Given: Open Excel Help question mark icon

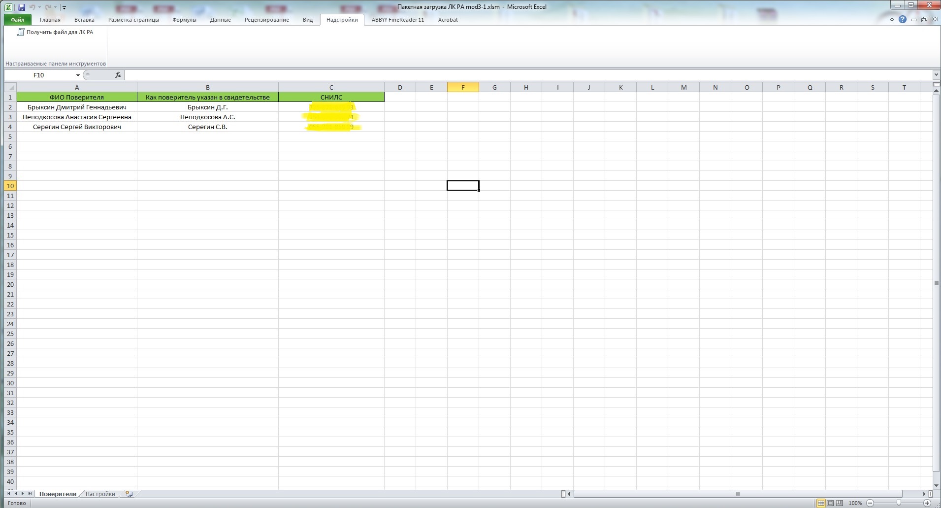Looking at the screenshot, I should tap(902, 20).
